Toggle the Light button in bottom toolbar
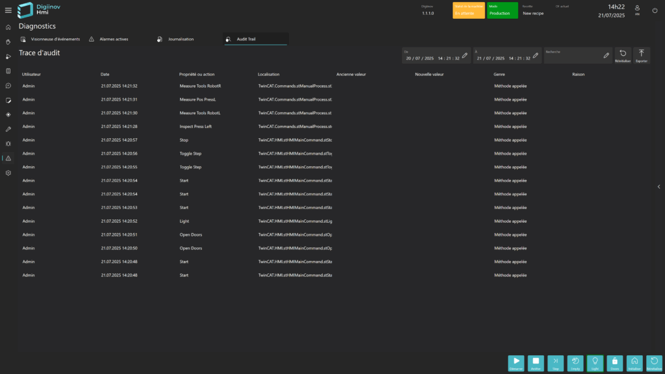The image size is (665, 374). tap(595, 363)
